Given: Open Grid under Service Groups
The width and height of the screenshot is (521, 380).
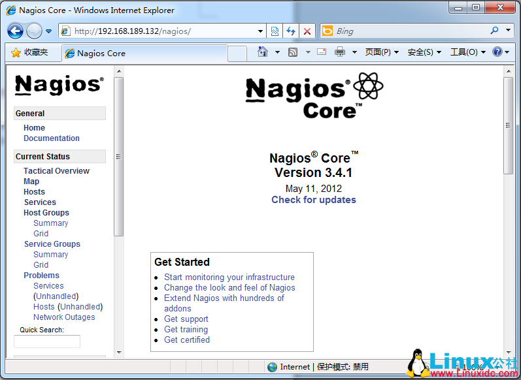Looking at the screenshot, I should 41,265.
